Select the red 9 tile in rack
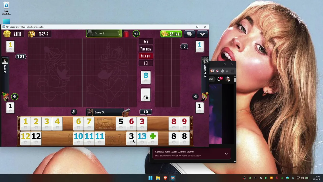323x182 pixels. tap(184, 123)
